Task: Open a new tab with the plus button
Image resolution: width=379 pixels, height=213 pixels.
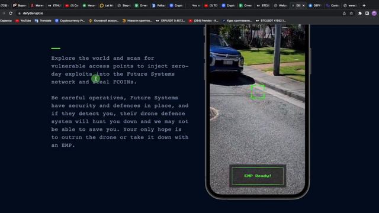Action: [364, 5]
